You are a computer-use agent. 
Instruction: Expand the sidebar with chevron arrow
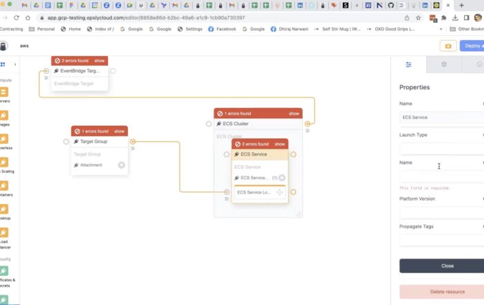15,64
